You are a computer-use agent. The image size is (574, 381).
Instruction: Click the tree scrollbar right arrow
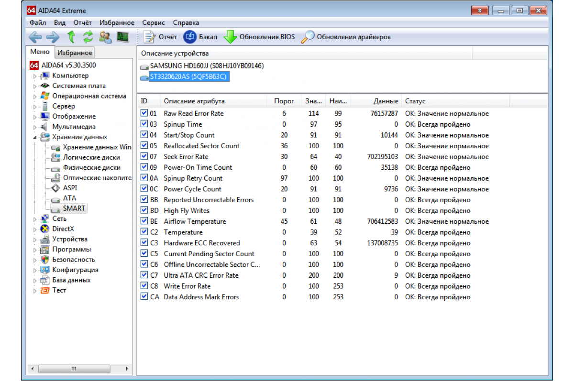[x=127, y=369]
